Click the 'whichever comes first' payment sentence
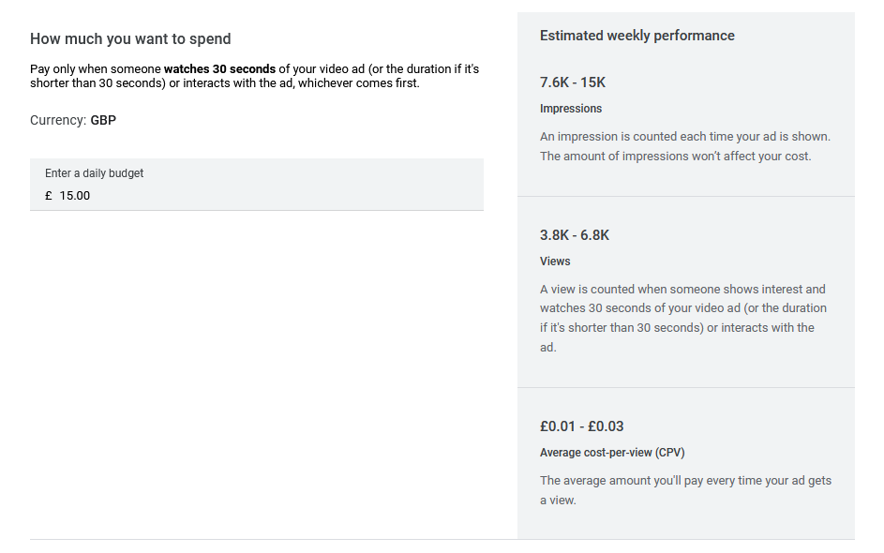Viewport: 884px width, 553px height. (358, 83)
